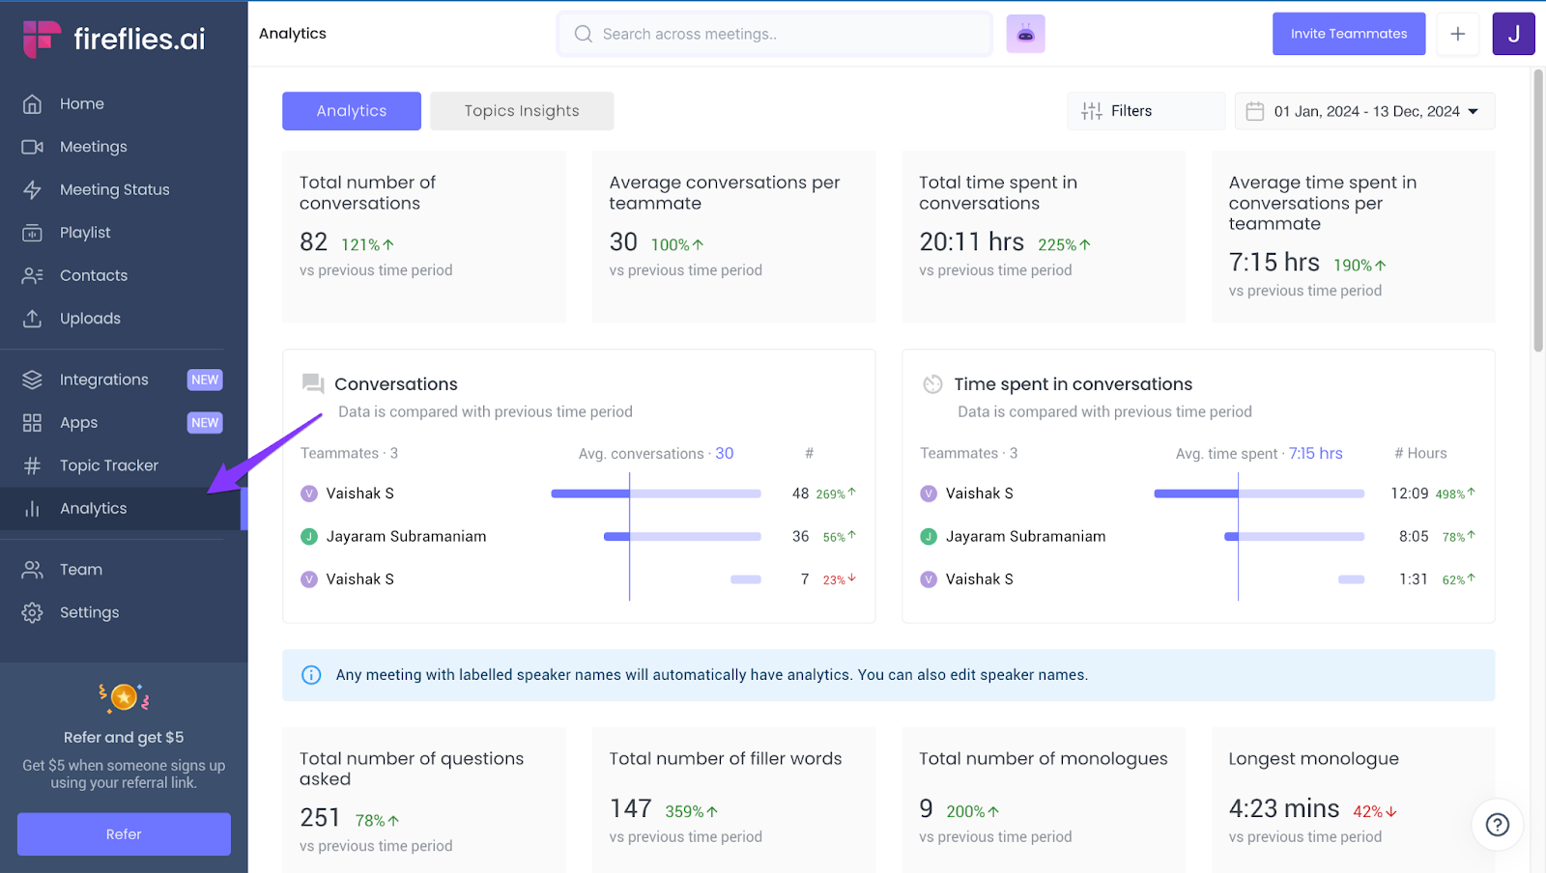The image size is (1546, 873).
Task: Click the Fireflies bot icon beside search
Action: (1025, 34)
